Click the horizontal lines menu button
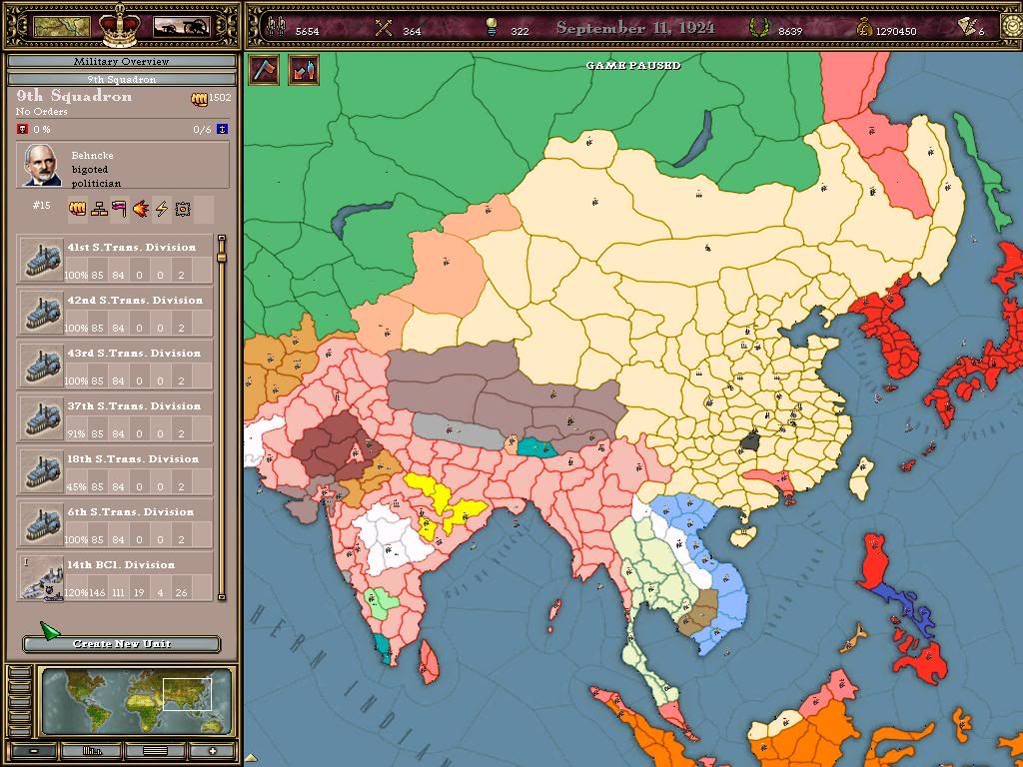Image resolution: width=1023 pixels, height=767 pixels. pos(154,751)
